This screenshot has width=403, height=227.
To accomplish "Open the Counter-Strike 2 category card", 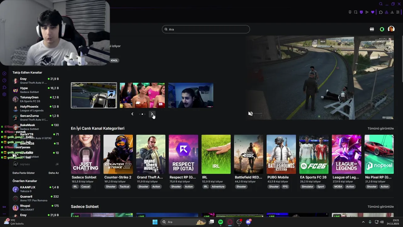I will coord(118,154).
